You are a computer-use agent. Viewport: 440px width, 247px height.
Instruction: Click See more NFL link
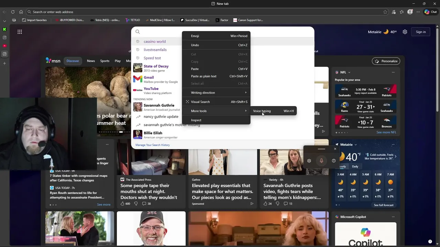pyautogui.click(x=386, y=132)
